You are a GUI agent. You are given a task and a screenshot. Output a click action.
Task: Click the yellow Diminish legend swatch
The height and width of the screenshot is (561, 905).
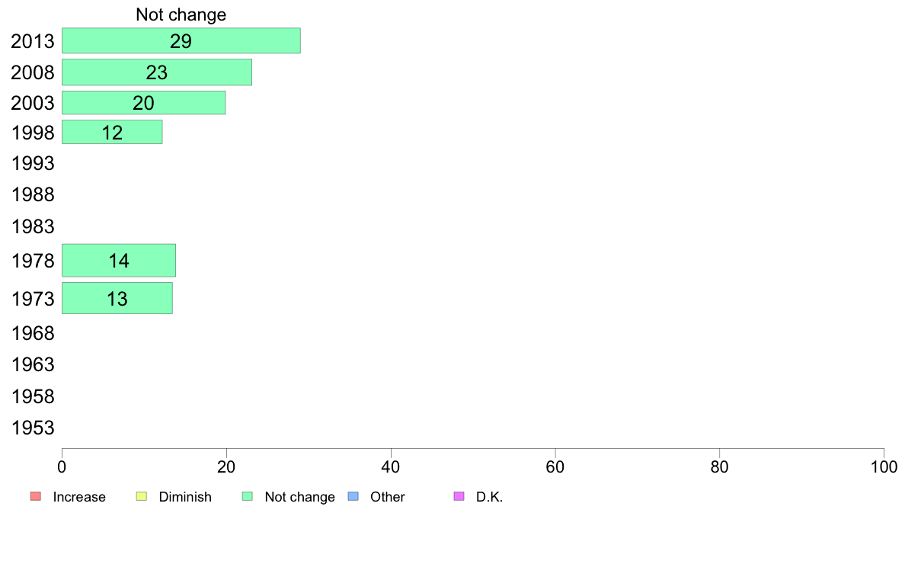(142, 496)
